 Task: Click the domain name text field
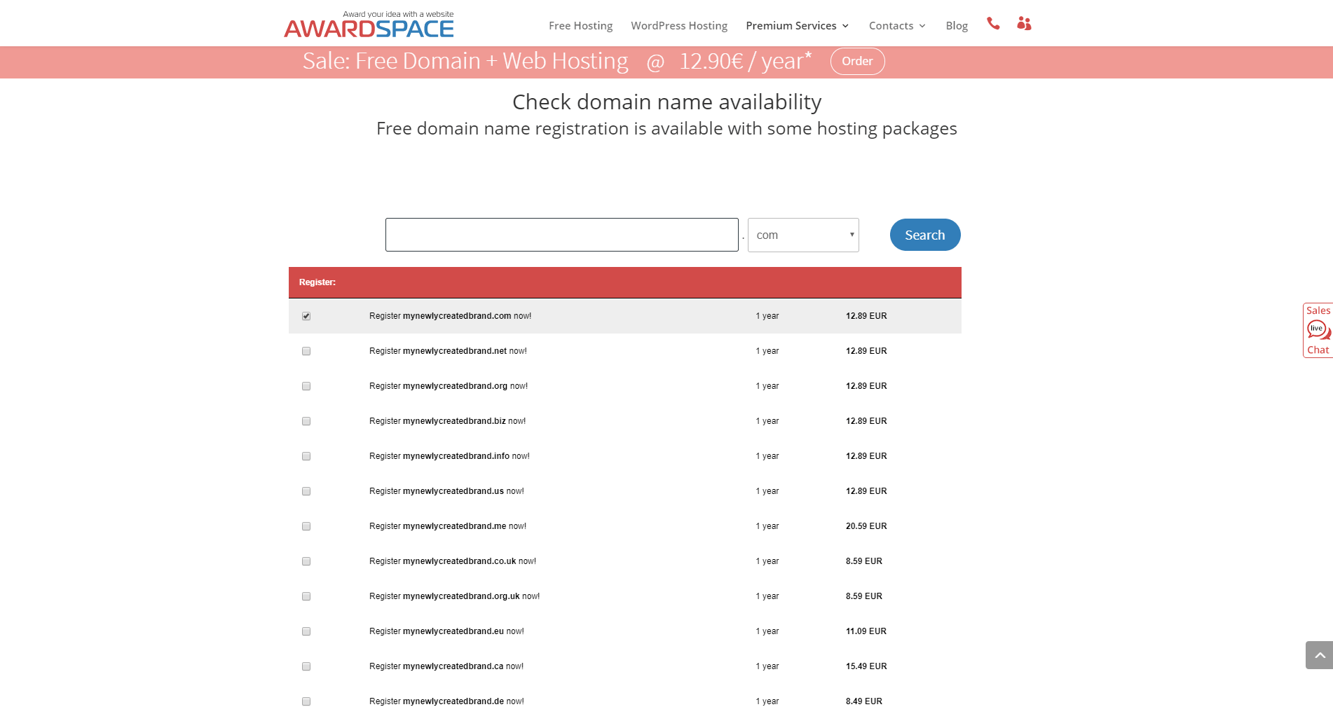(x=561, y=235)
